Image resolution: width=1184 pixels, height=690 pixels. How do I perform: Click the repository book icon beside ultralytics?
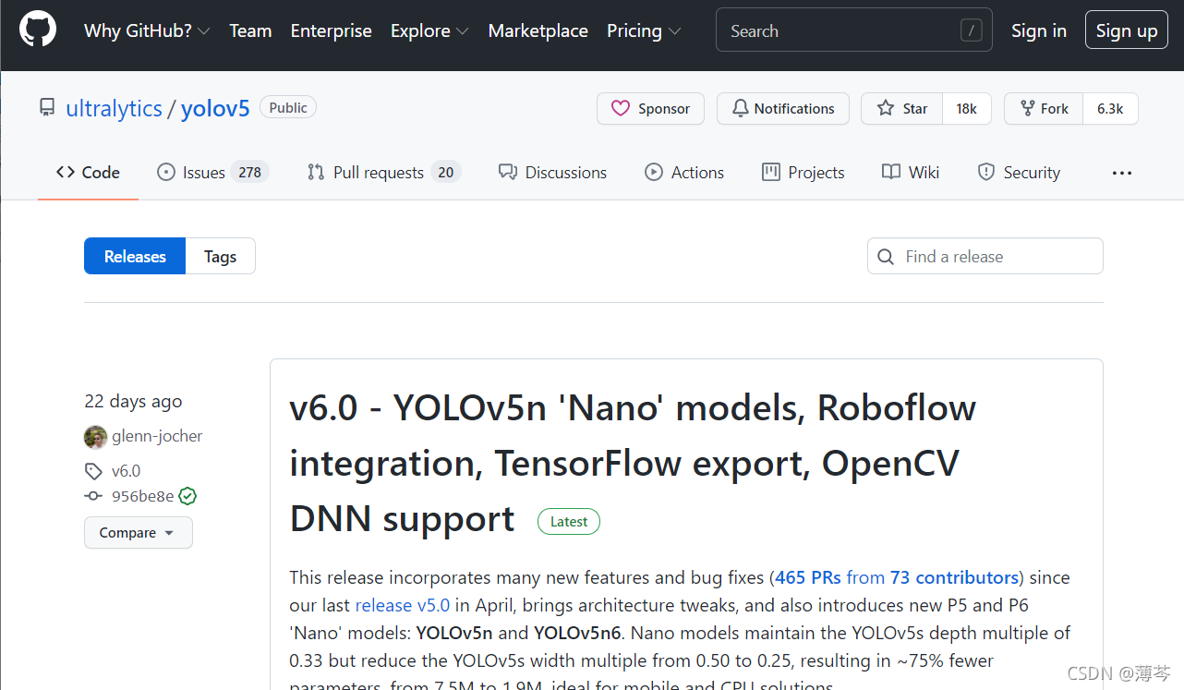point(47,108)
